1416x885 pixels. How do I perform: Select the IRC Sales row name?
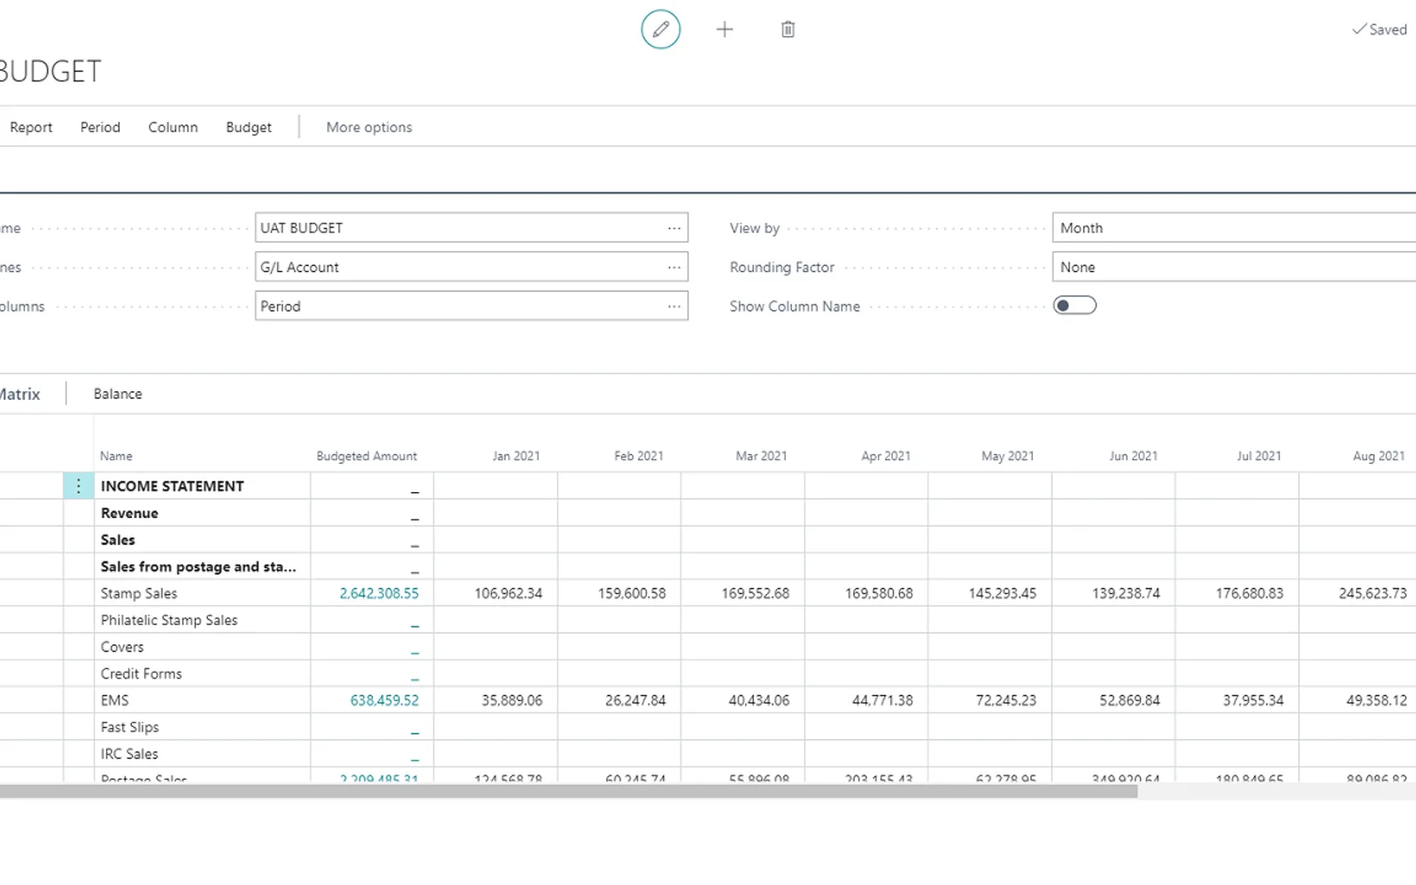129,753
